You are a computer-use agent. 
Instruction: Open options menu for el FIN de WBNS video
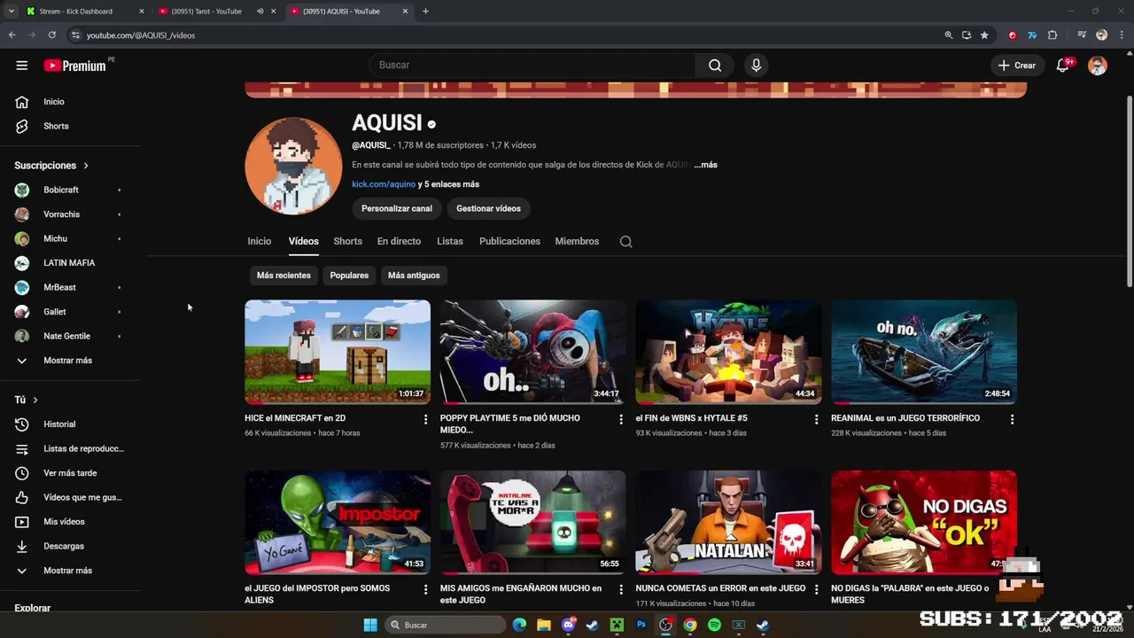[817, 419]
